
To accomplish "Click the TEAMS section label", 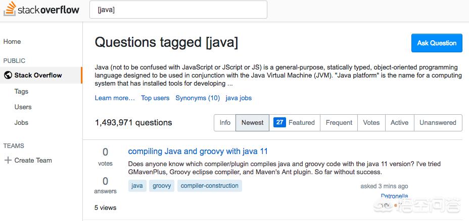I will 14,146.
